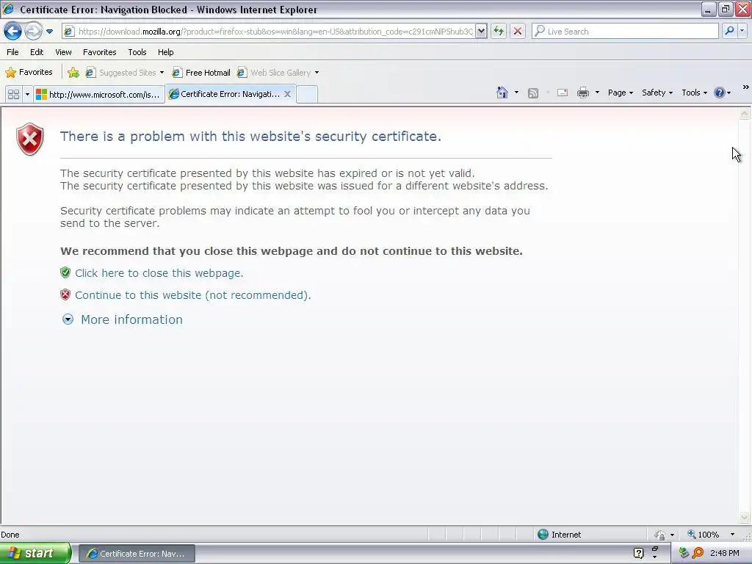752x564 pixels.
Task: Click the blue Help question icon
Action: click(720, 93)
